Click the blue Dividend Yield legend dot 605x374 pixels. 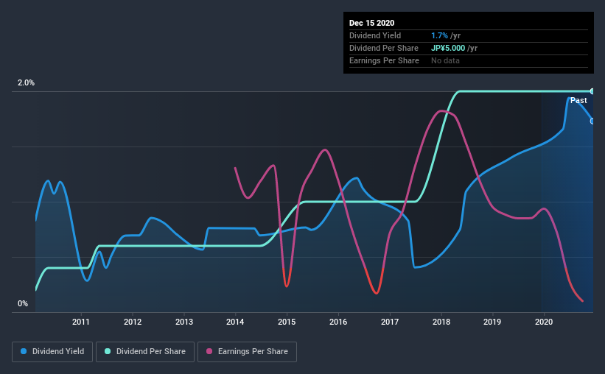(x=24, y=351)
